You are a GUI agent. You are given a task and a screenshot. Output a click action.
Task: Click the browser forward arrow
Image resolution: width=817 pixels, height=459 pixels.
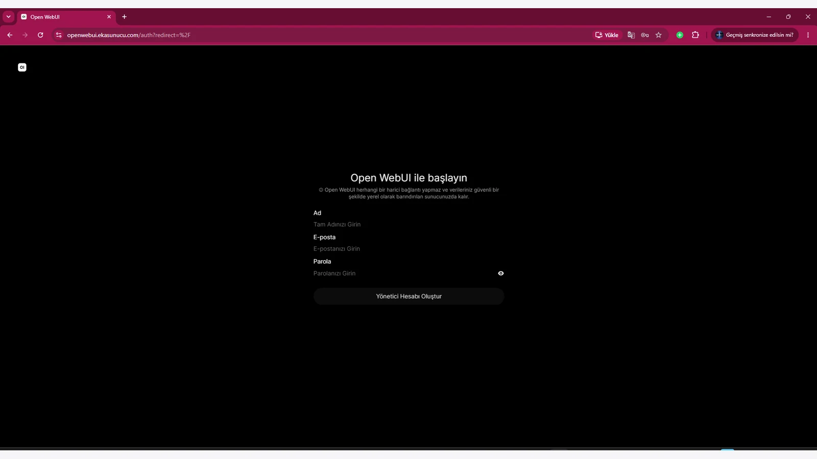25,35
